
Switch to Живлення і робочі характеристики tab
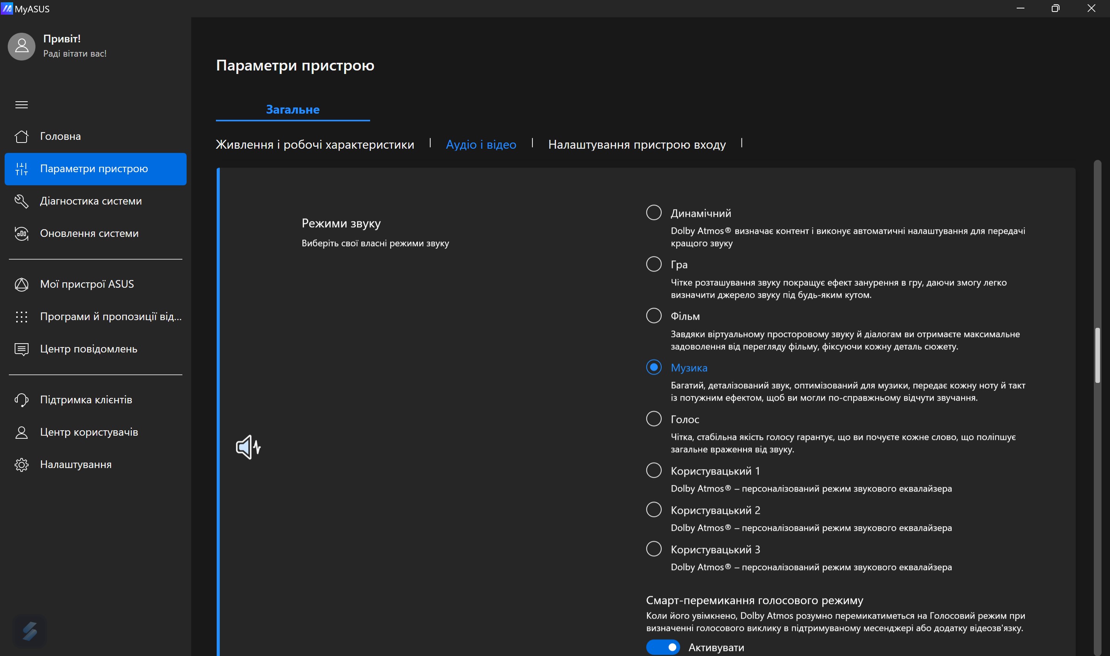coord(315,144)
